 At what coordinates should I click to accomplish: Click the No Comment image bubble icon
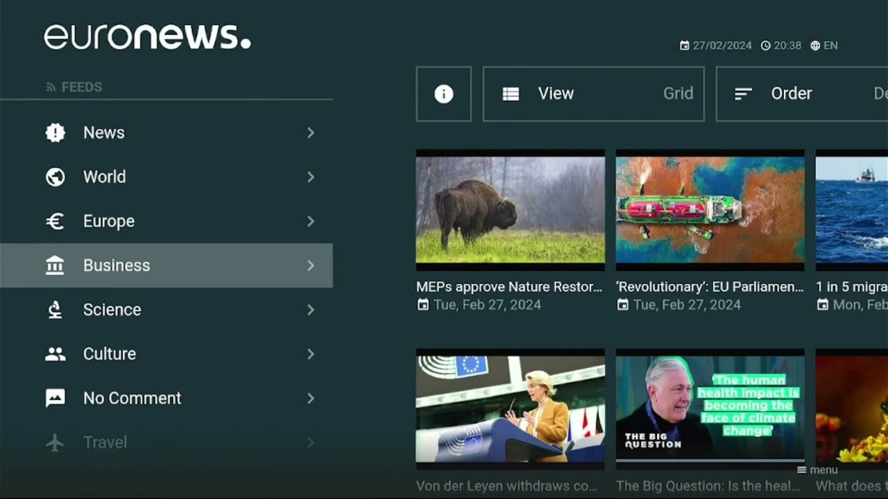[55, 398]
